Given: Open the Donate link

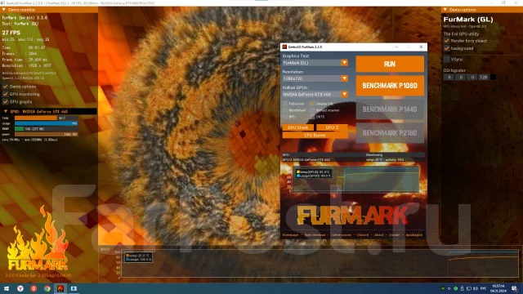Looking at the screenshot, I should tap(394, 235).
